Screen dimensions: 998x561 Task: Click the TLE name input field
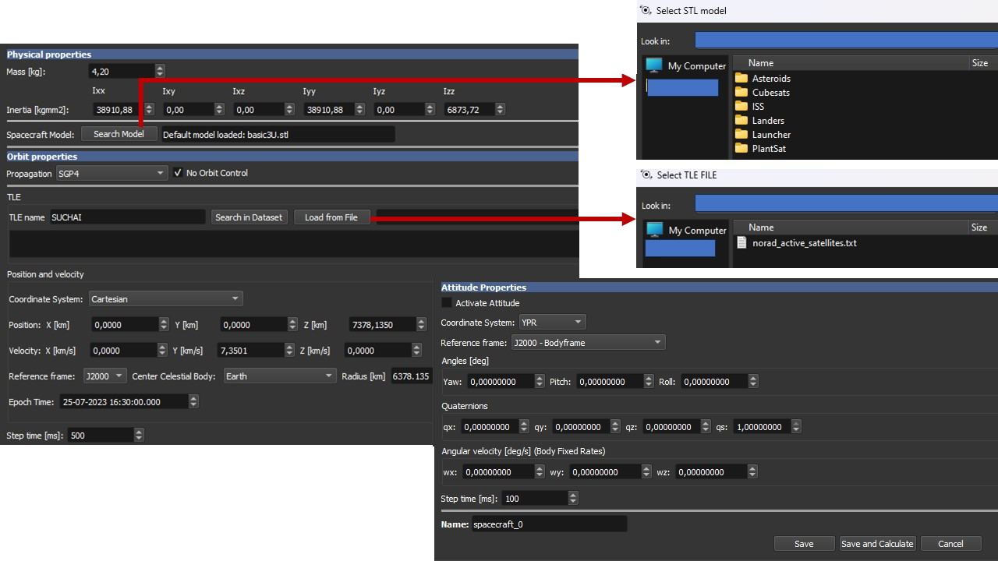127,217
